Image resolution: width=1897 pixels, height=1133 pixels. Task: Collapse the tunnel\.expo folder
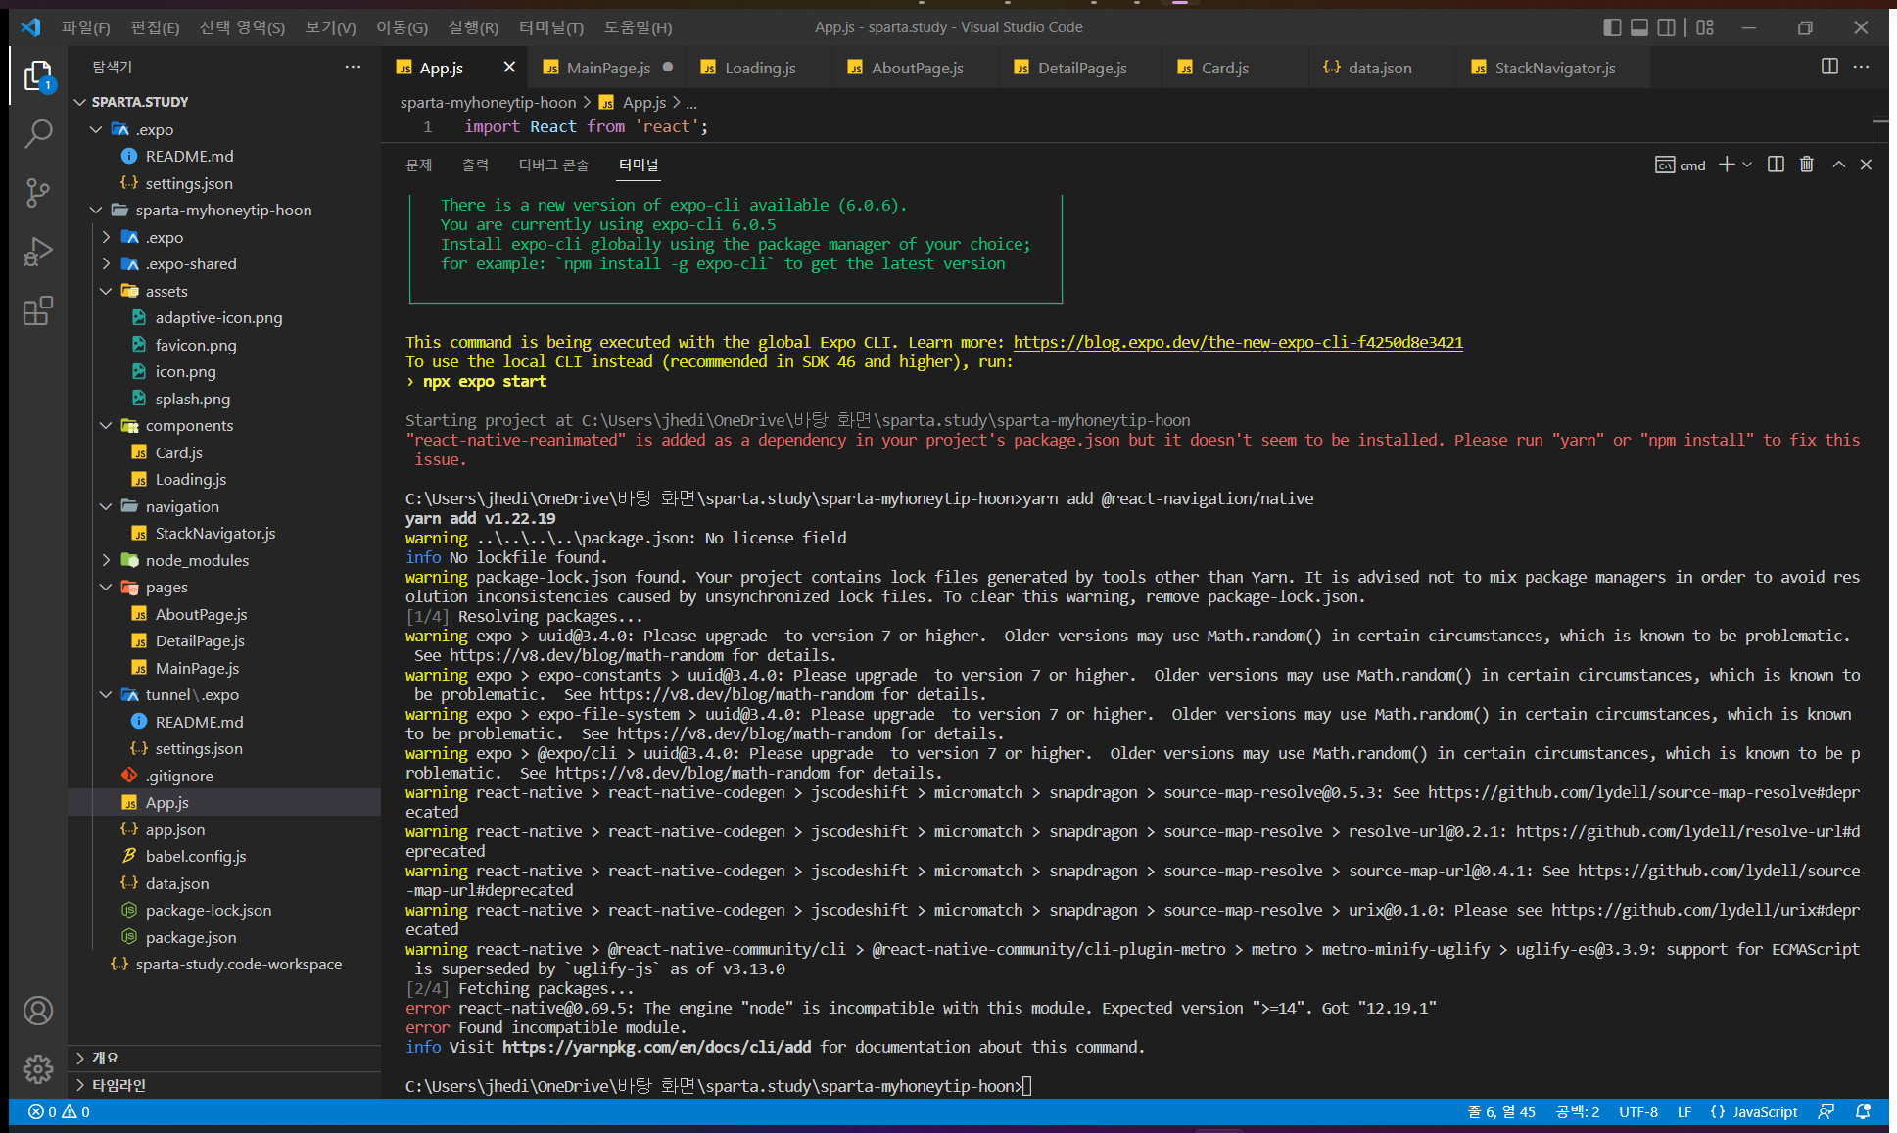pos(106,694)
